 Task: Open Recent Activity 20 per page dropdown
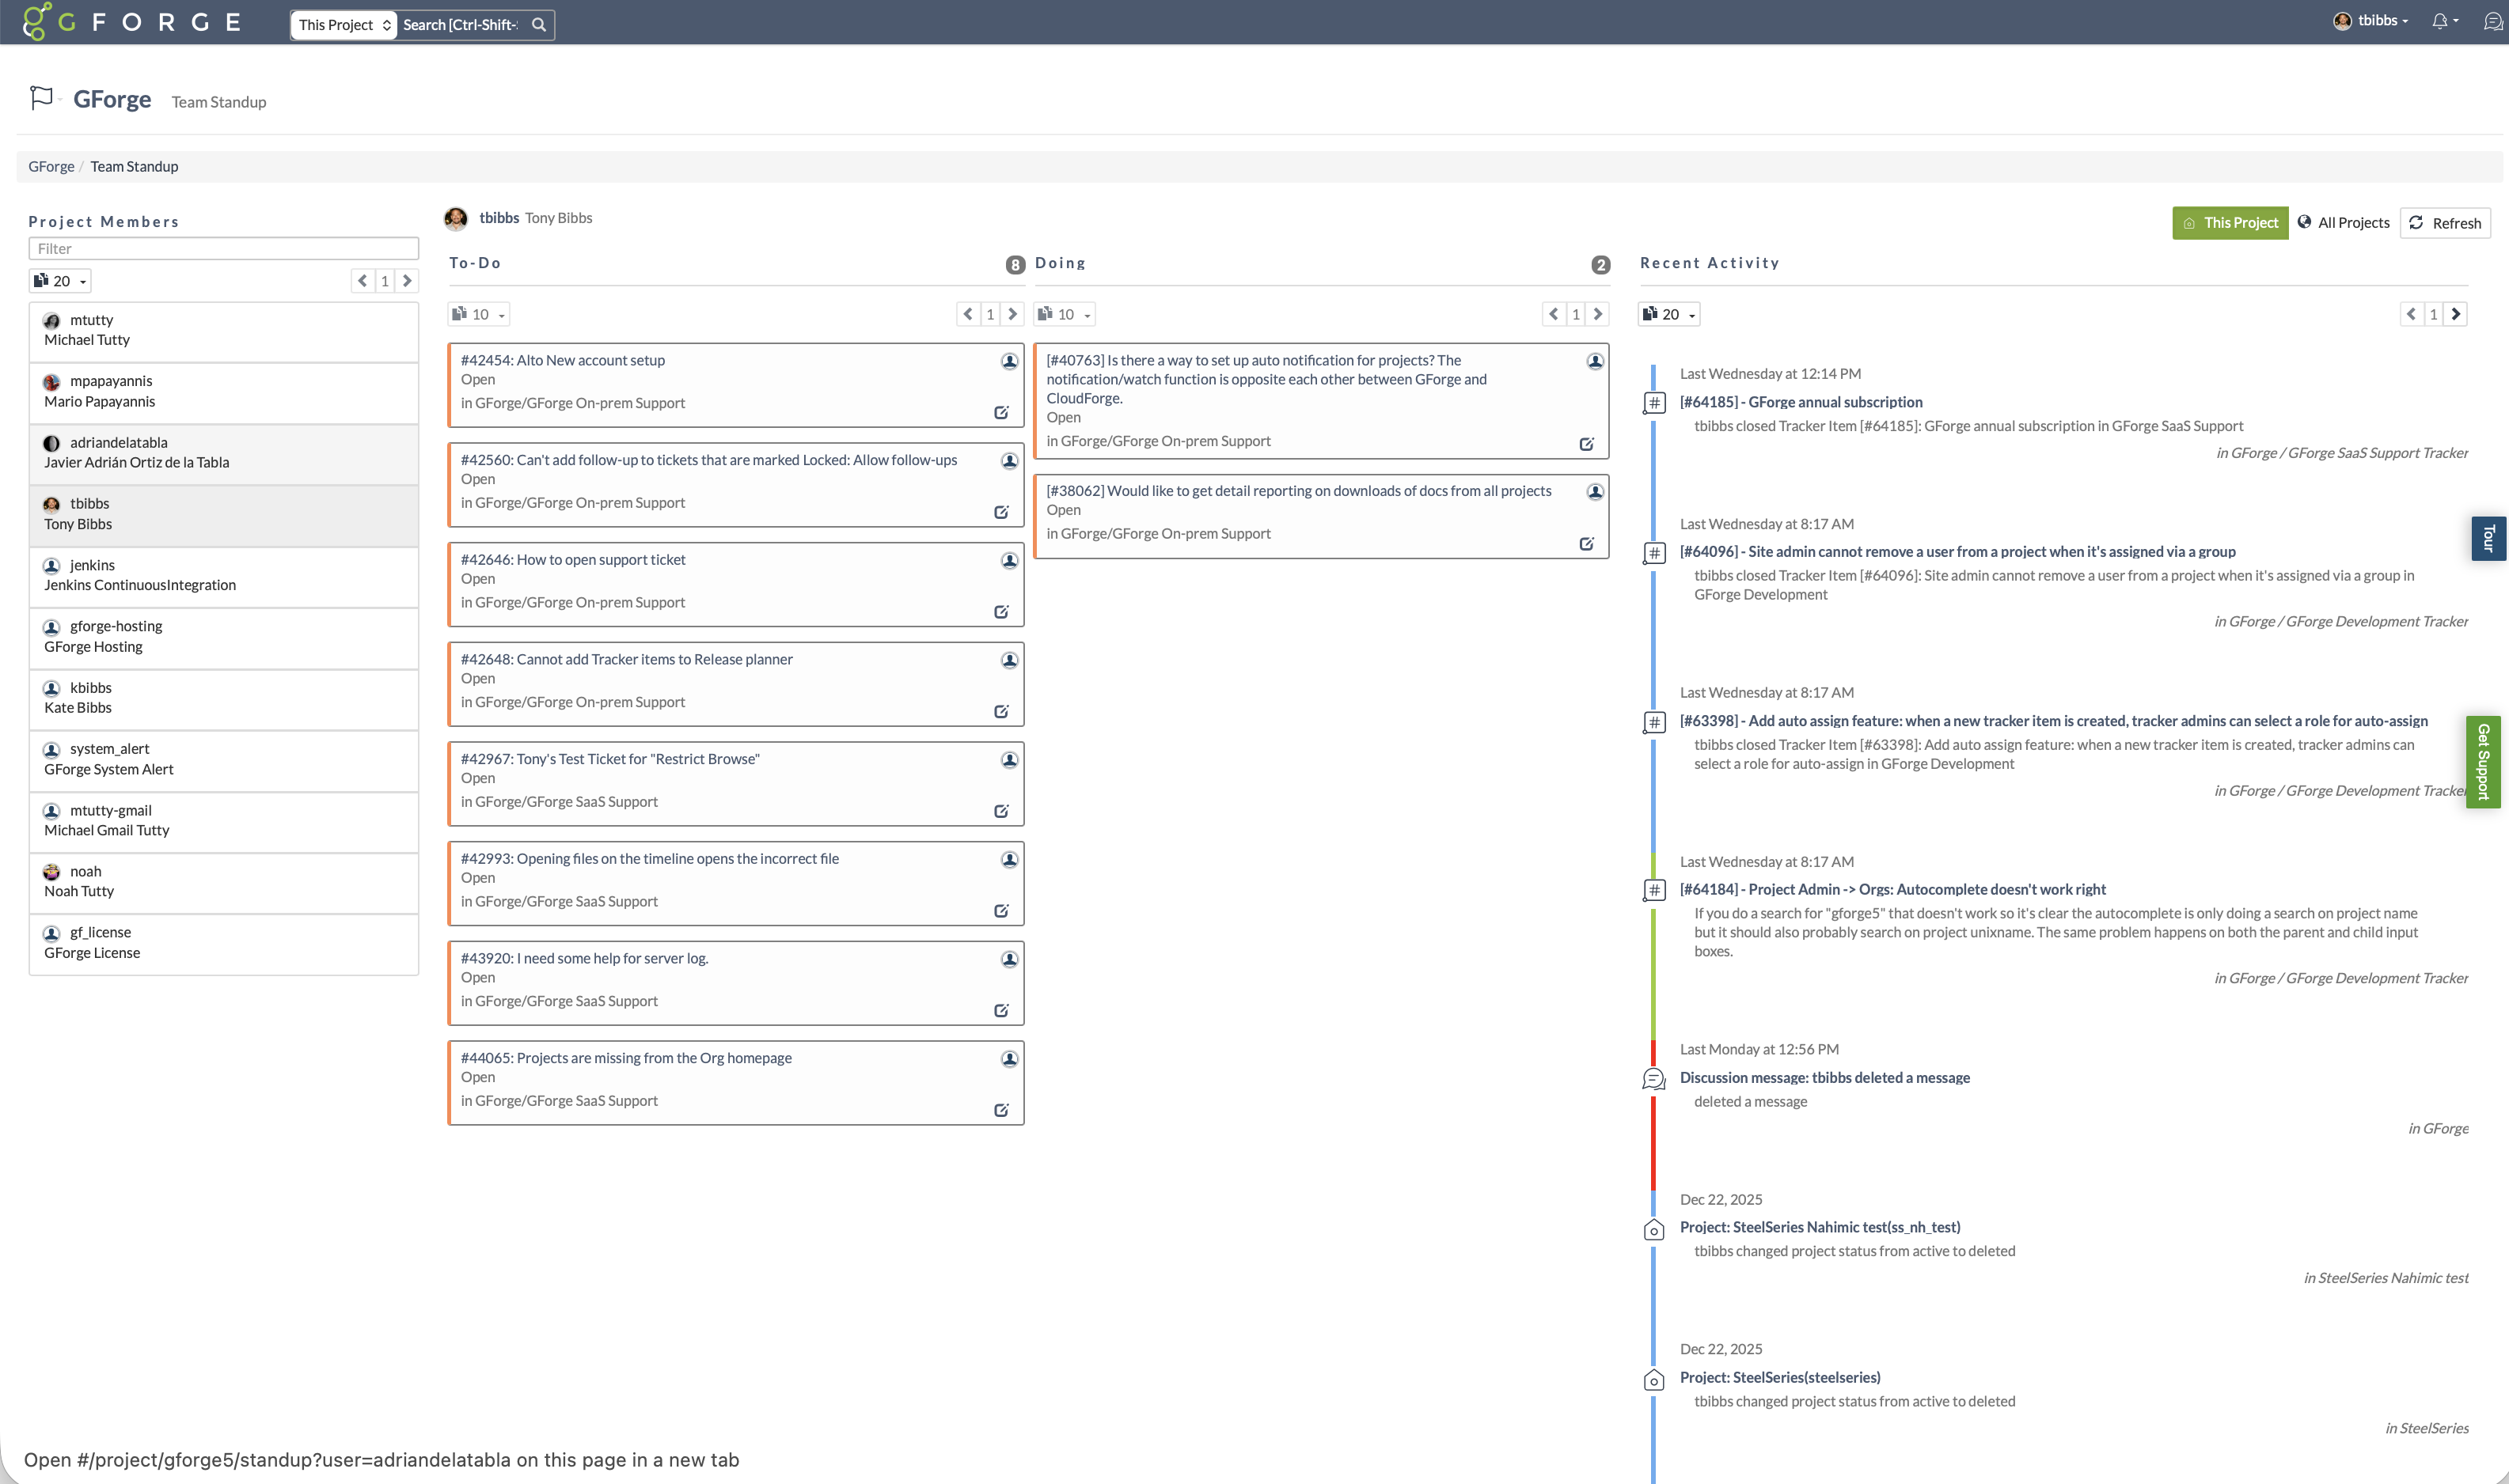(1668, 314)
